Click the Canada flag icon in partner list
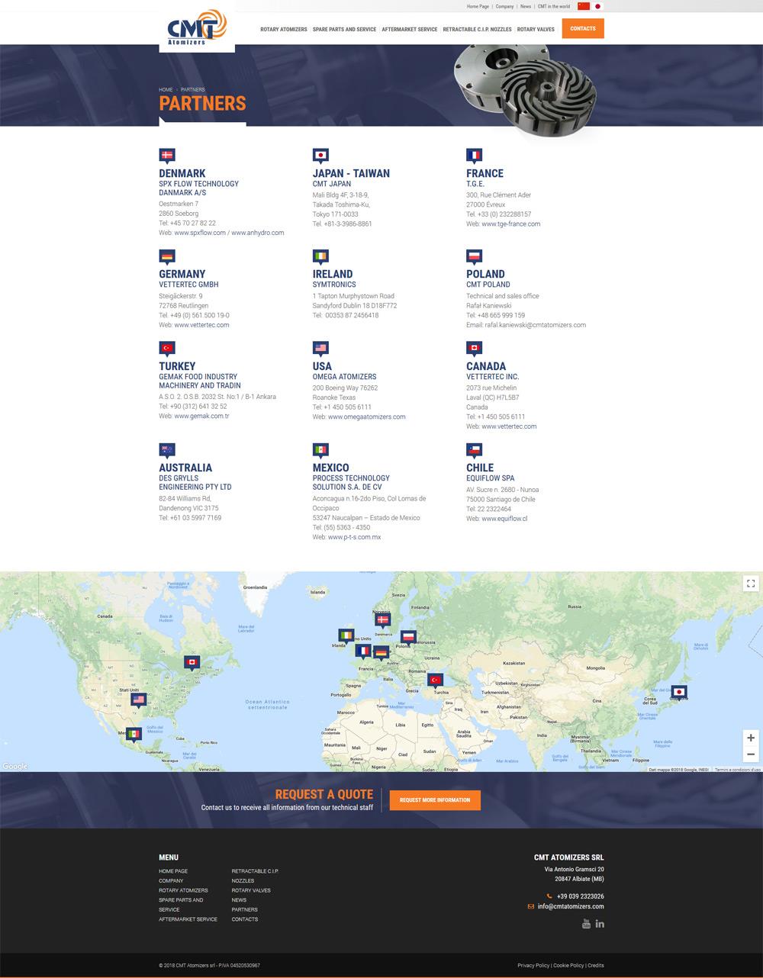Viewport: 763px width, 978px height. (475, 349)
